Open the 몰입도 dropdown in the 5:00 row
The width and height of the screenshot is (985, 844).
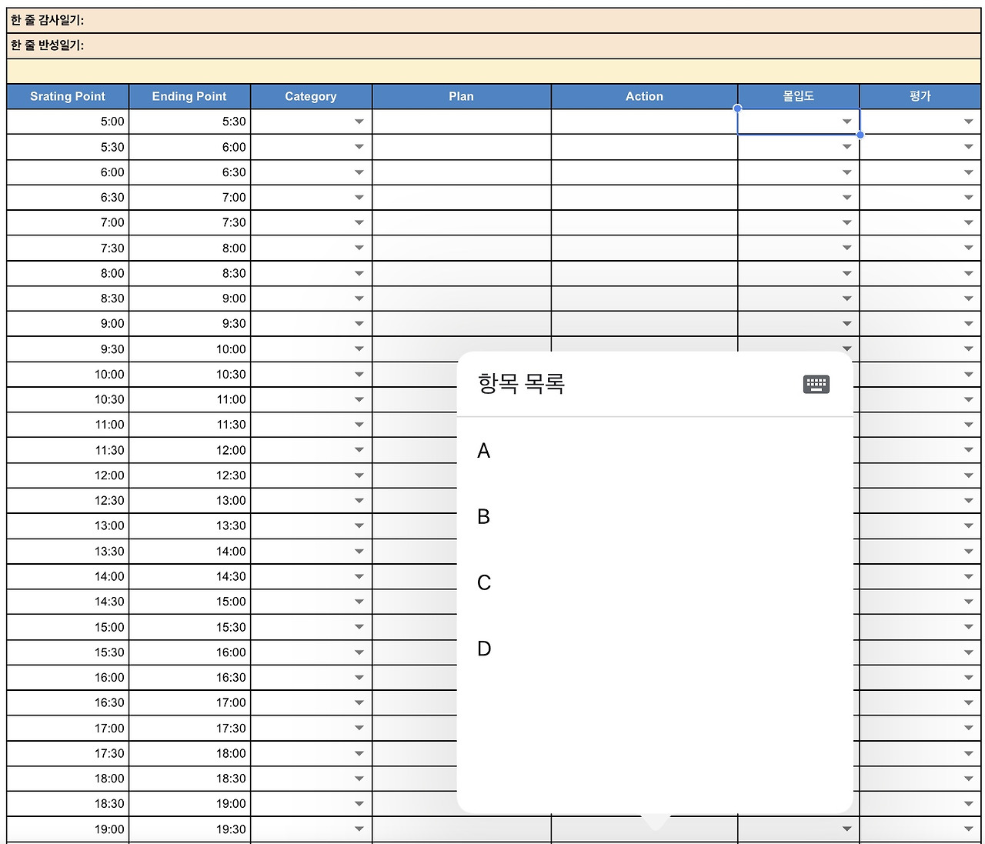click(x=846, y=122)
